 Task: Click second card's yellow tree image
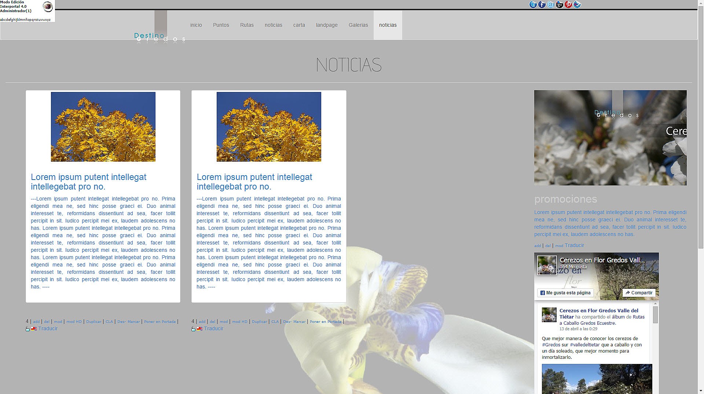269,127
